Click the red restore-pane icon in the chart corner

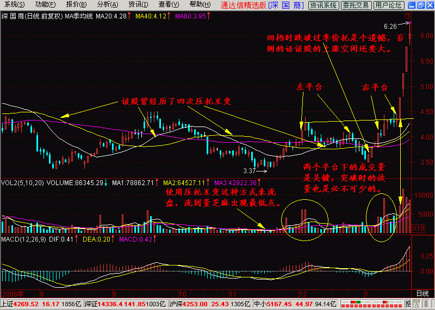407,16
